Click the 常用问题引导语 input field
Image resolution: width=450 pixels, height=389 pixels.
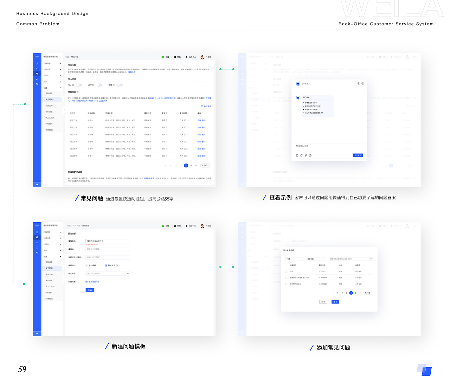coord(108,257)
